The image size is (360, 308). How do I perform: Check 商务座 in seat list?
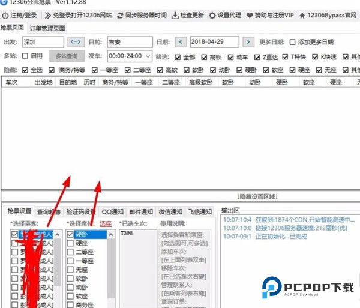tap(70, 305)
